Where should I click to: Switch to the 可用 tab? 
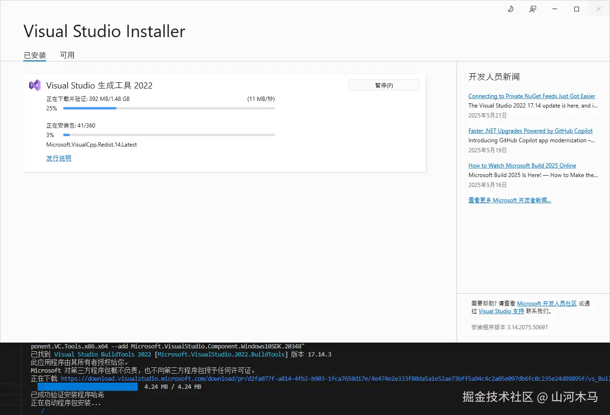pyautogui.click(x=67, y=55)
